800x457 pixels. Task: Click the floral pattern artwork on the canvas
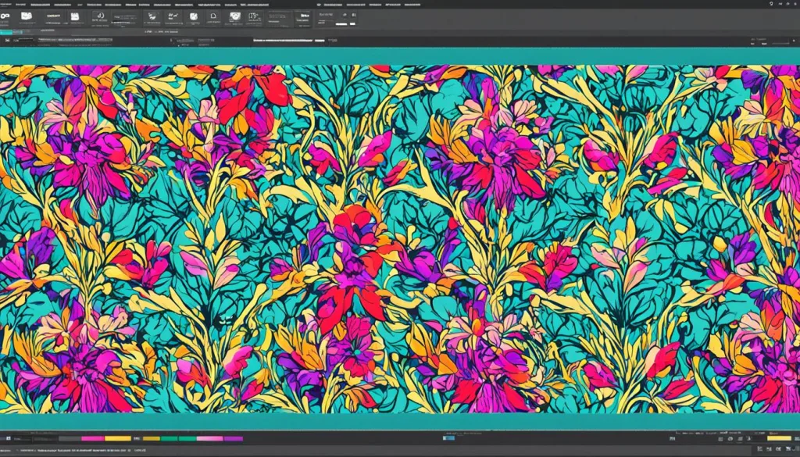(x=400, y=239)
